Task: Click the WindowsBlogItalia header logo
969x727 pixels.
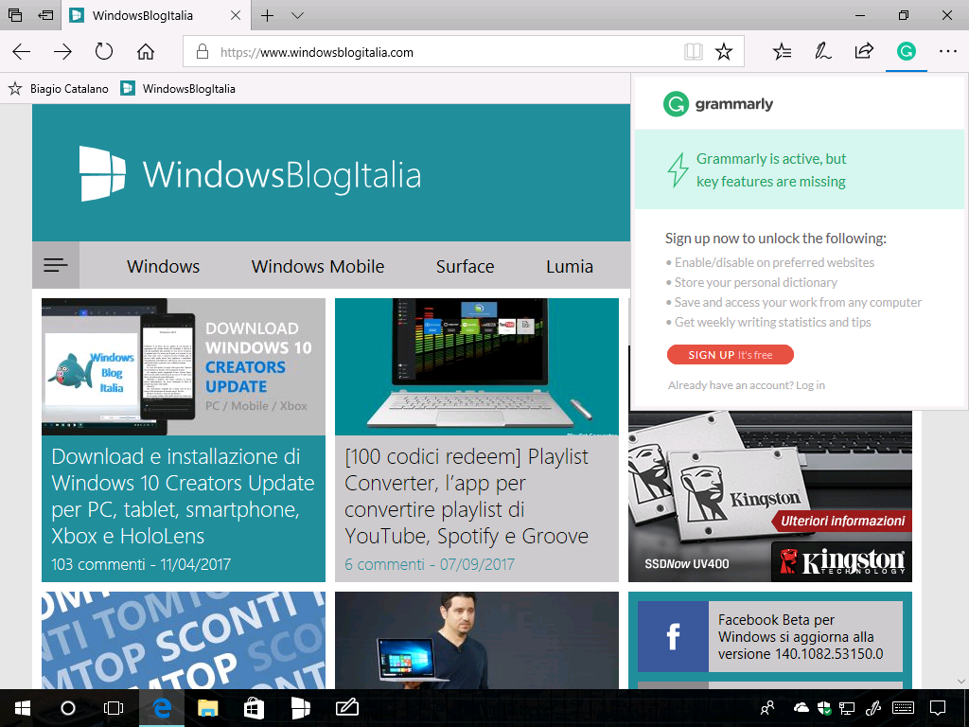Action: tap(251, 174)
